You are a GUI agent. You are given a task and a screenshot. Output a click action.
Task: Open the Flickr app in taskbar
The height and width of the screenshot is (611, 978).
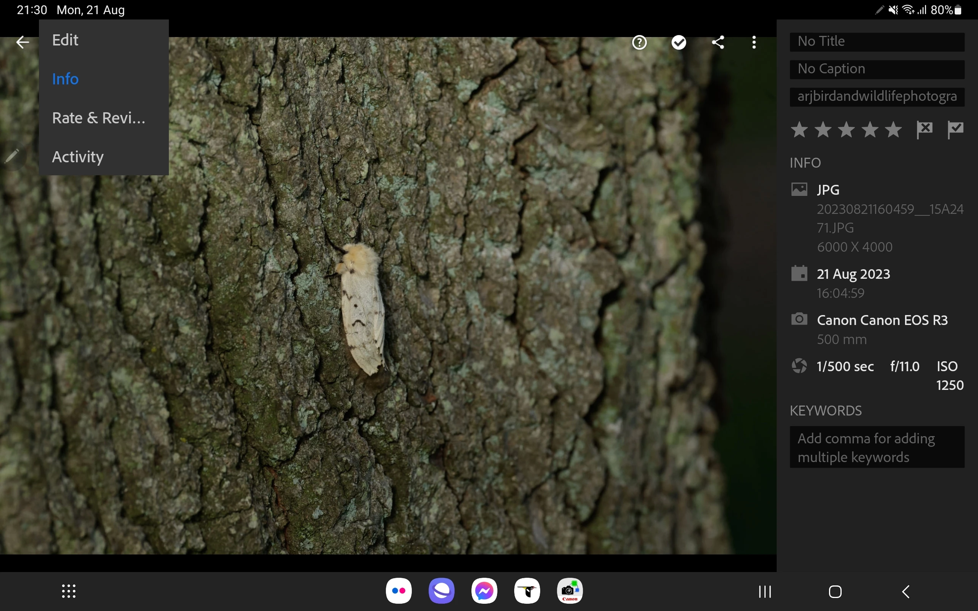[398, 591]
